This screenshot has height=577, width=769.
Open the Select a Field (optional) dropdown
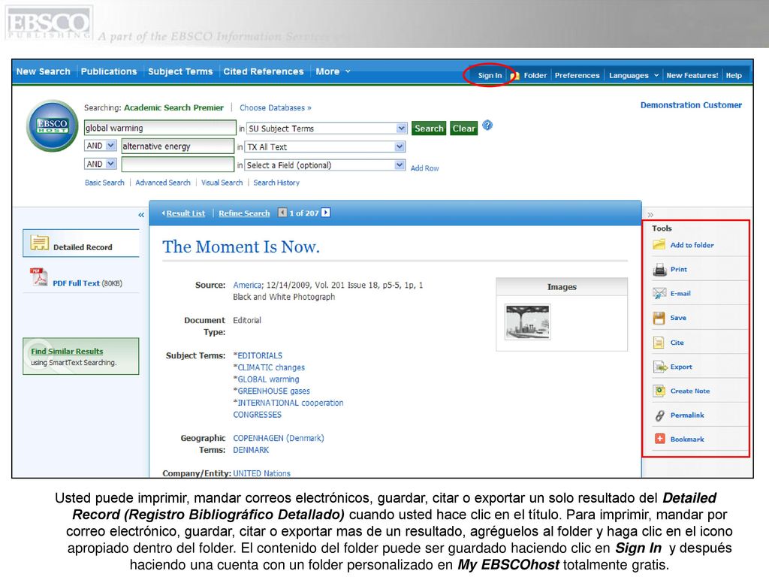[x=400, y=165]
